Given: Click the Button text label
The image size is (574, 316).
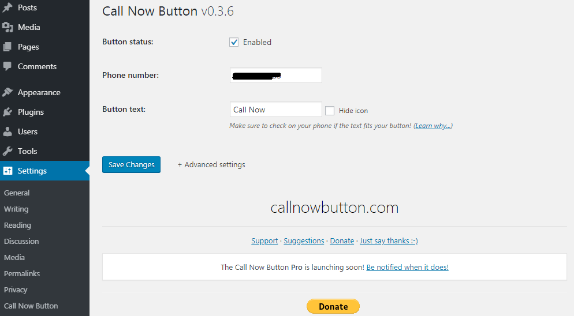Looking at the screenshot, I should point(124,109).
